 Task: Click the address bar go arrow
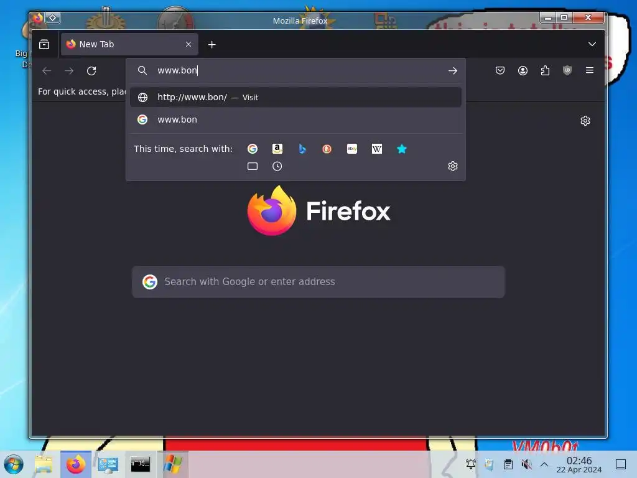pos(453,71)
